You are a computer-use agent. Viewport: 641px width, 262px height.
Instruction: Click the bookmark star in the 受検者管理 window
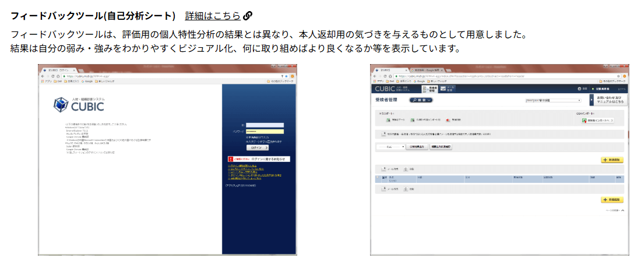pos(618,76)
